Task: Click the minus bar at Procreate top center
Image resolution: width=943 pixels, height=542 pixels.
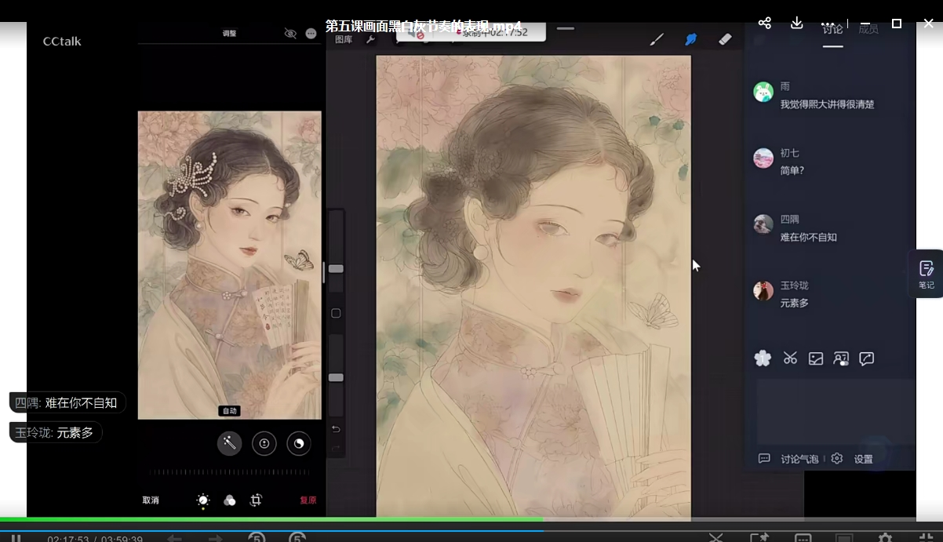Action: 565,29
